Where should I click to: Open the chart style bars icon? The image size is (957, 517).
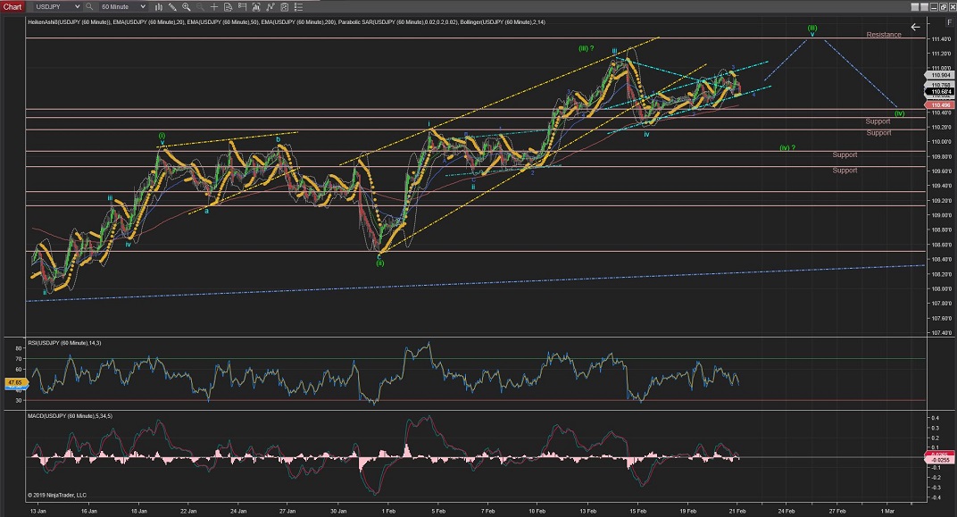[161, 7]
